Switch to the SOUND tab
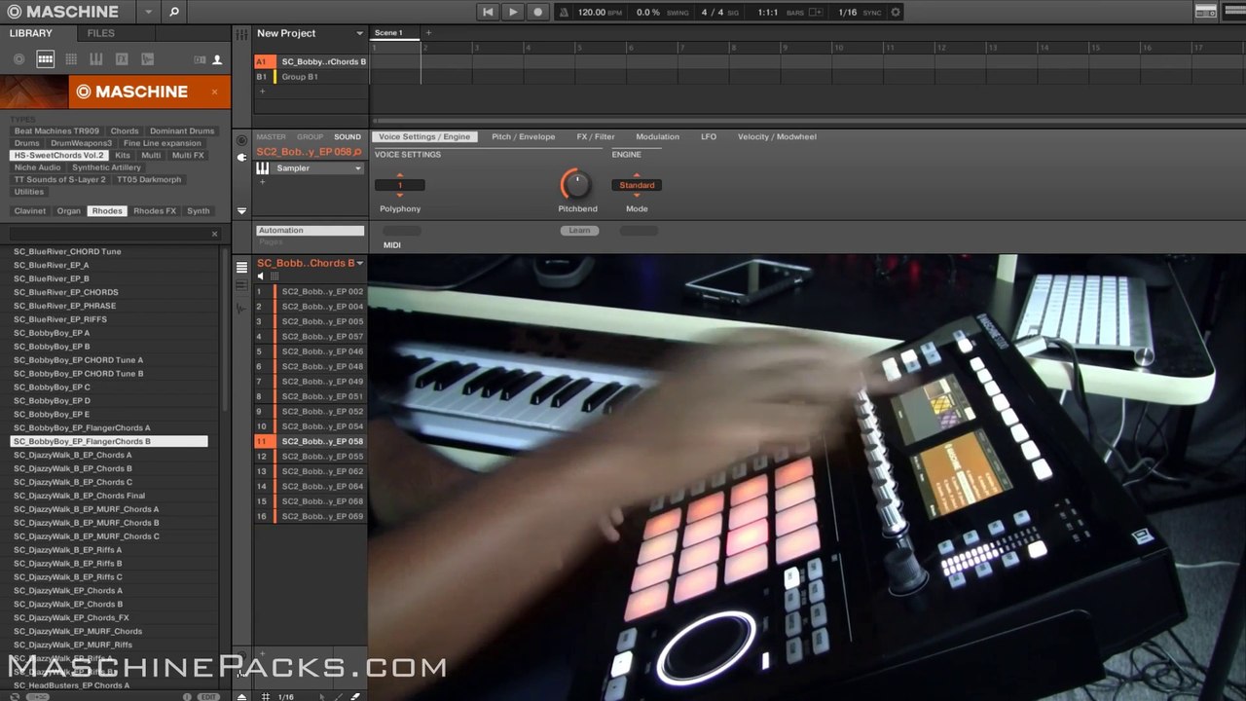The image size is (1246, 701). [x=347, y=137]
